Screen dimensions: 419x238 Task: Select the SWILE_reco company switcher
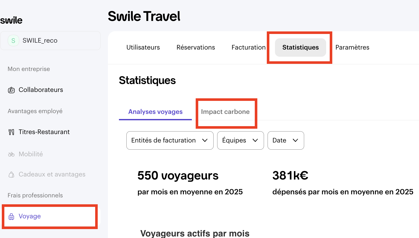click(x=50, y=41)
